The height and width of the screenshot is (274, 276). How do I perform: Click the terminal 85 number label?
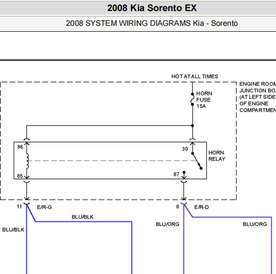point(20,176)
